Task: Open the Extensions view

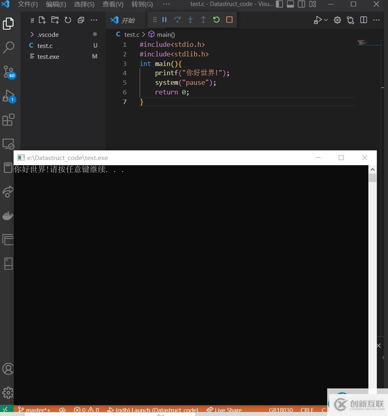Action: click(8, 120)
